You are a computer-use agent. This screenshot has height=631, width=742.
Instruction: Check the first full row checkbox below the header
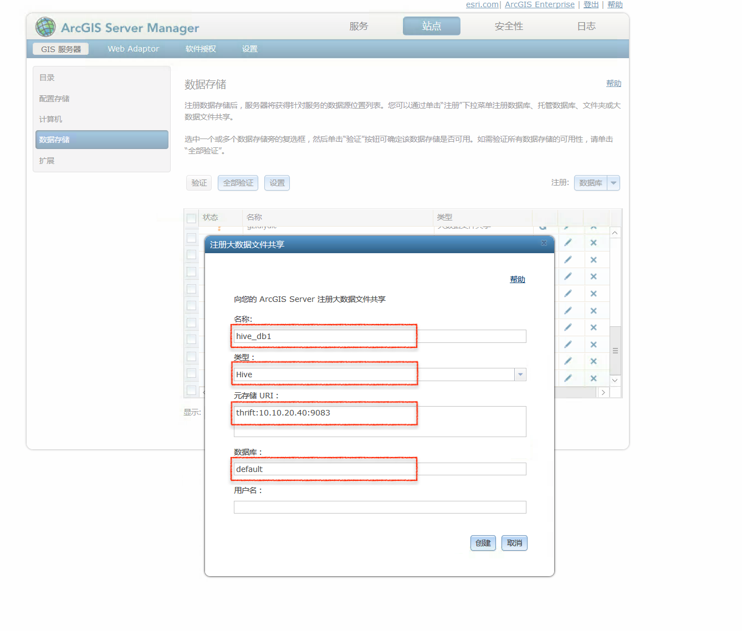point(191,238)
